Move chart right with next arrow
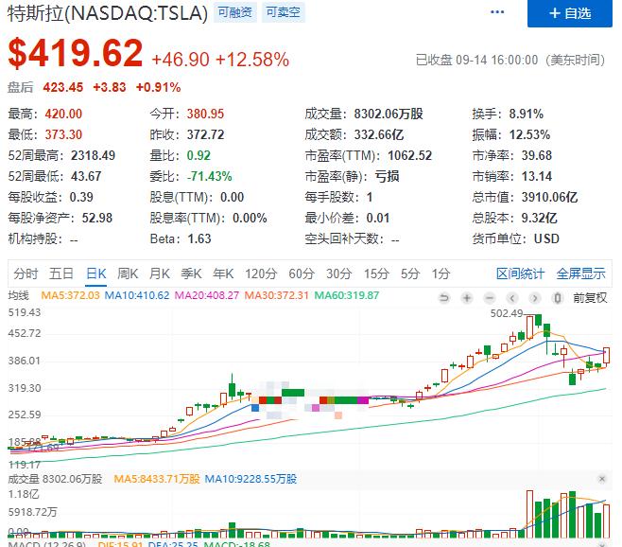622x547 pixels. point(535,297)
